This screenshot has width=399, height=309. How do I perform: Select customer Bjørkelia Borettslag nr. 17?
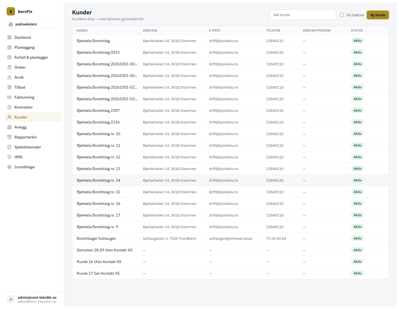point(230,215)
